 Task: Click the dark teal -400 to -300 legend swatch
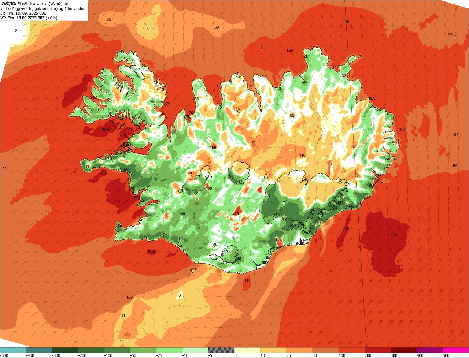39,350
